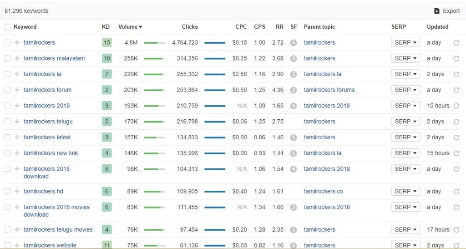The width and height of the screenshot is (466, 249).
Task: Open SERP features badge for tamilrockers new link
Action: tap(294, 153)
